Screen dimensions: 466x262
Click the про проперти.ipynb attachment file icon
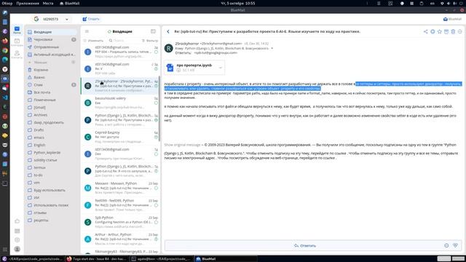[x=170, y=68]
